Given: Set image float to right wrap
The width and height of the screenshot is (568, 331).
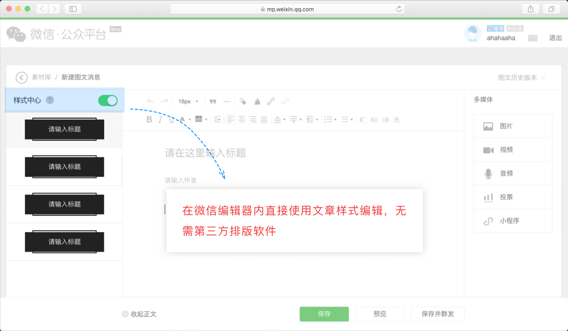Looking at the screenshot, I should pos(385,119).
